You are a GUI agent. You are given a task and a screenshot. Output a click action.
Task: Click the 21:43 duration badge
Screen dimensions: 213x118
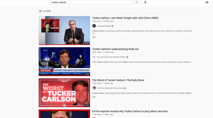(x=86, y=105)
